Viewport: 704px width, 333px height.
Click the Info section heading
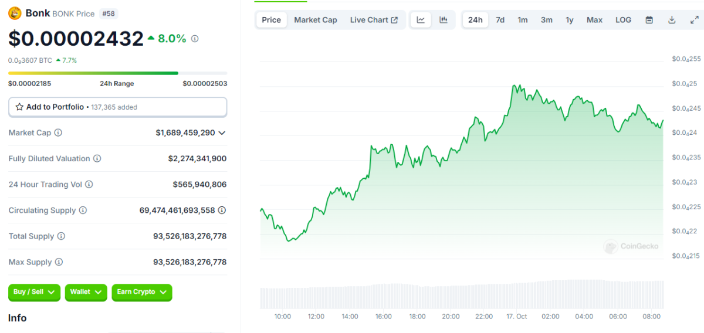pyautogui.click(x=18, y=318)
